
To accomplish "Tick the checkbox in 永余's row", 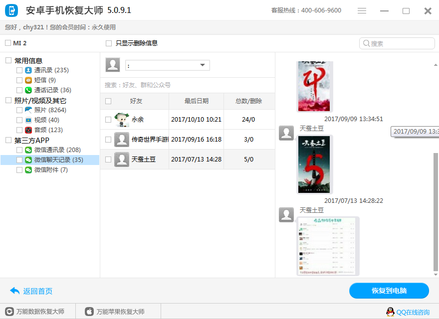I will coord(108,120).
